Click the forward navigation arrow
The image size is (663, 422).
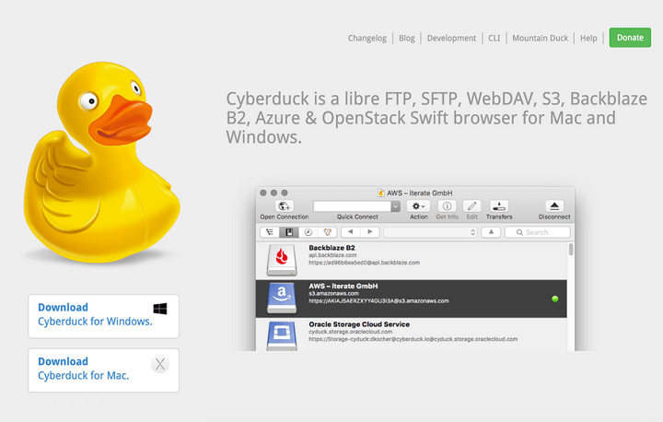(x=370, y=232)
